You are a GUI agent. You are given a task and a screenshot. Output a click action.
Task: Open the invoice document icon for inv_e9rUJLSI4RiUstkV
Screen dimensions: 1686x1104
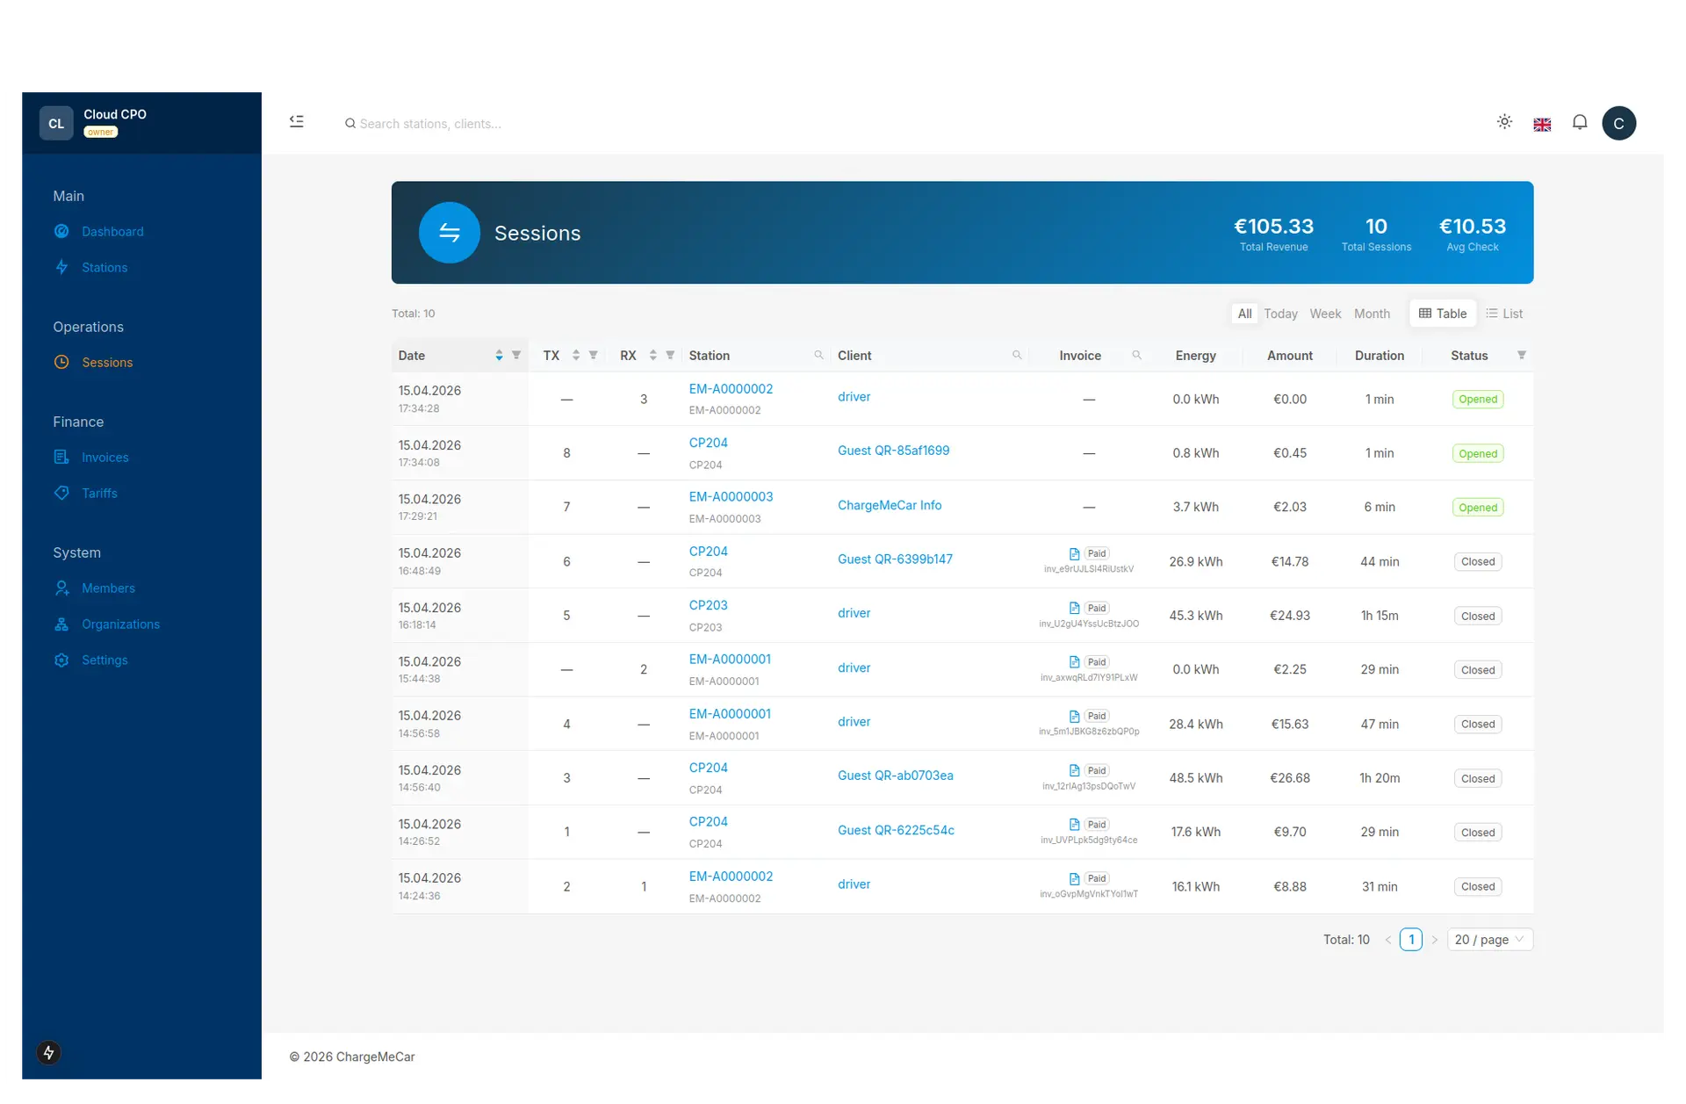point(1074,553)
